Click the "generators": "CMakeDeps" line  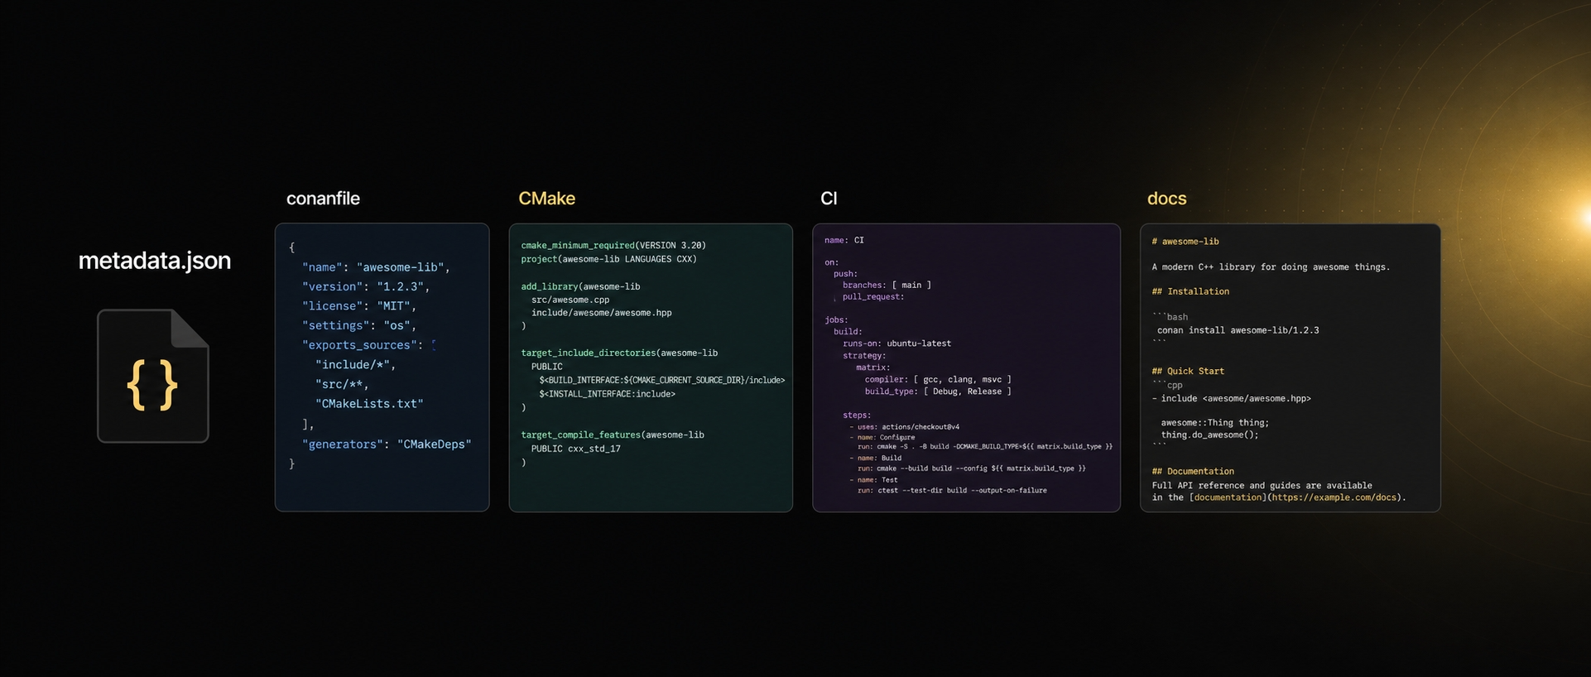(x=387, y=444)
